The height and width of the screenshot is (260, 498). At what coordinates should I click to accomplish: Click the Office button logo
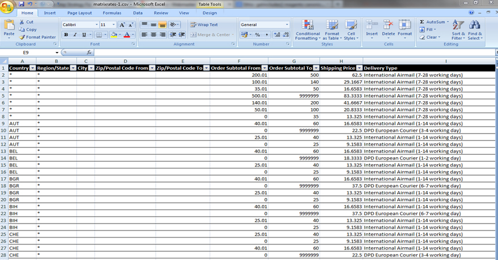(7, 6)
